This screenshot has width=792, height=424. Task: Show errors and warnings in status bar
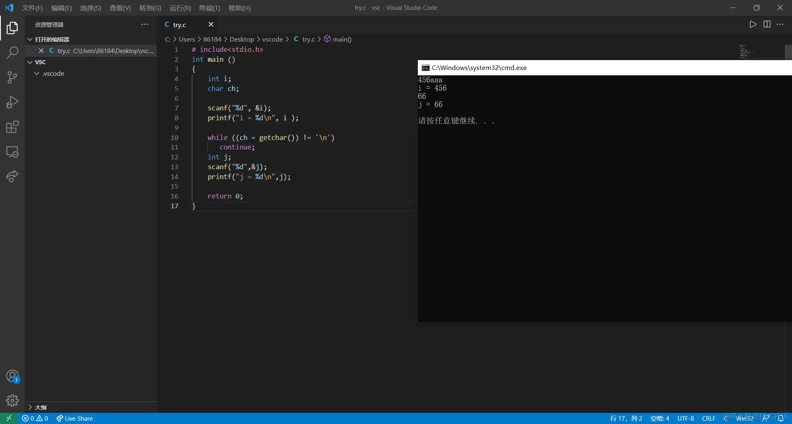[35, 418]
